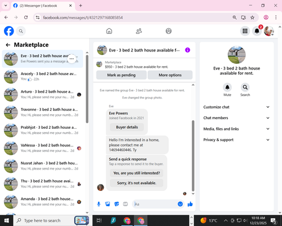
Task: Open Facebook search magnifier icon
Action: click(21, 31)
